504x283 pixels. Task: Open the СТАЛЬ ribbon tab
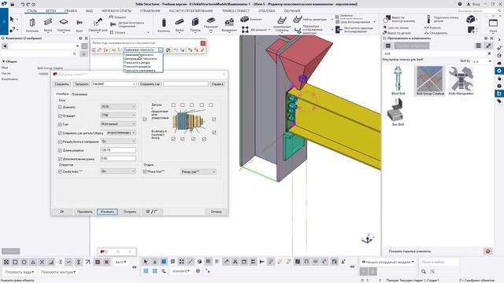pyautogui.click(x=31, y=10)
